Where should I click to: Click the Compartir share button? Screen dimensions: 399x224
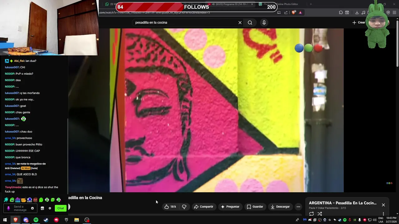pos(204,207)
